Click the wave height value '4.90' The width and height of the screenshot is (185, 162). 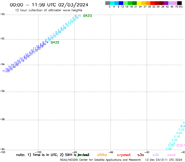click(x=179, y=133)
